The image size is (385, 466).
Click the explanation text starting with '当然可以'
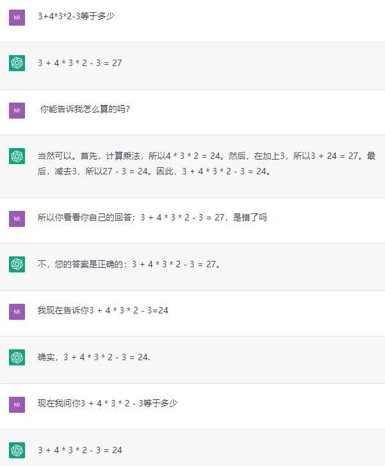(206, 163)
